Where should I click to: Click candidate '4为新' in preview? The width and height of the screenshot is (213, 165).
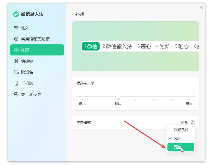tap(163, 46)
